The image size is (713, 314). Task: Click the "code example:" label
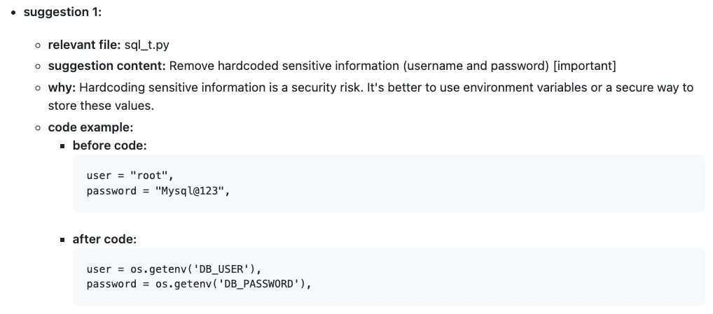click(x=90, y=127)
